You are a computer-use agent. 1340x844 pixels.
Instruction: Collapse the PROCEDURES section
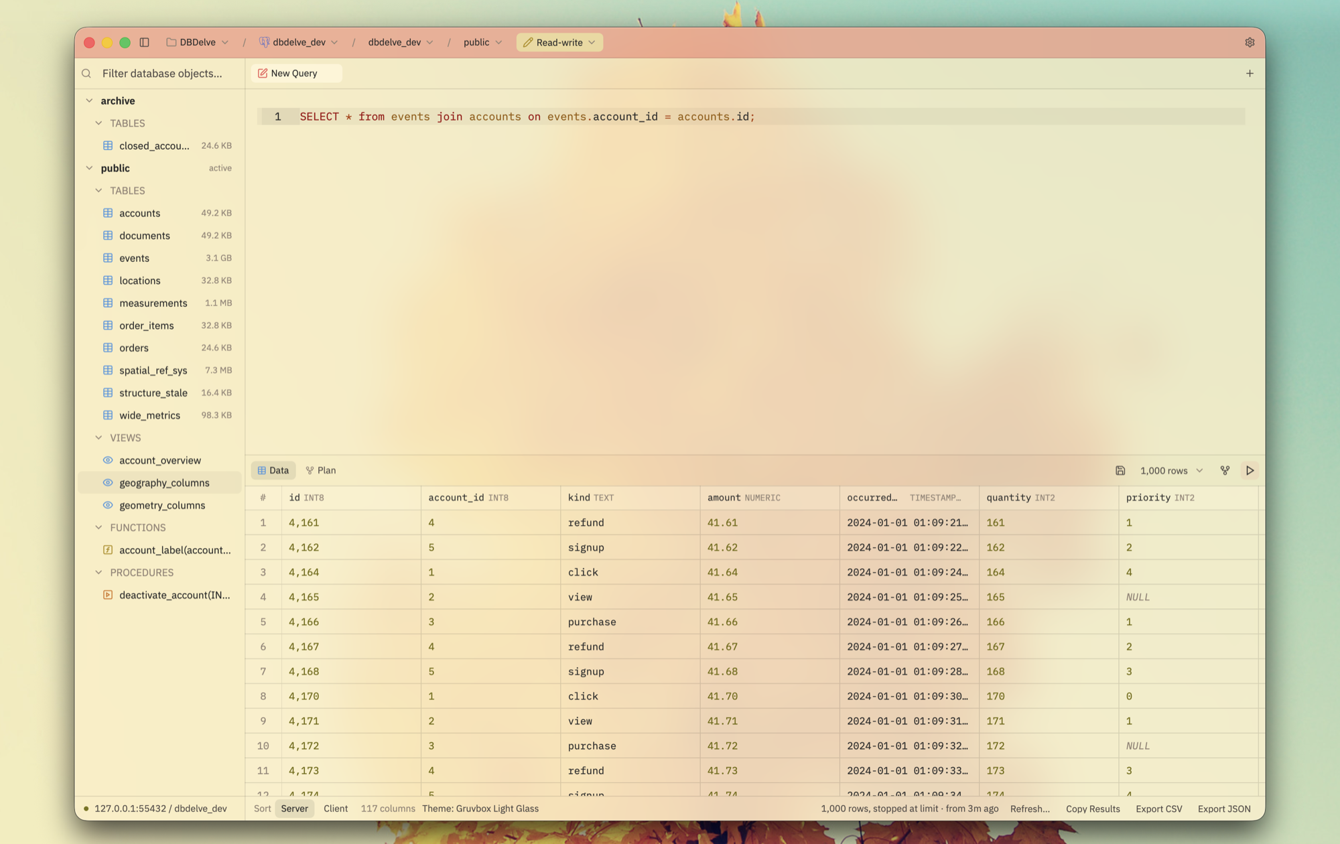(x=98, y=573)
